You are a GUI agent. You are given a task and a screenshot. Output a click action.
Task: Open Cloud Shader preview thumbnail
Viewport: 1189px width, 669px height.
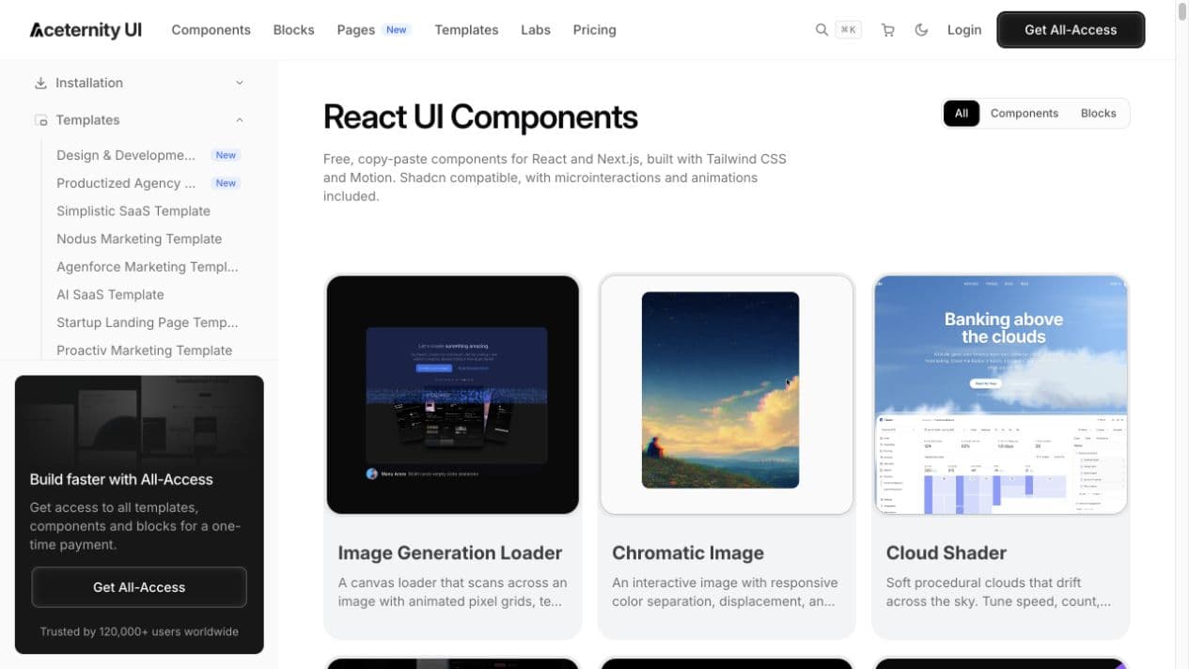tap(1001, 395)
